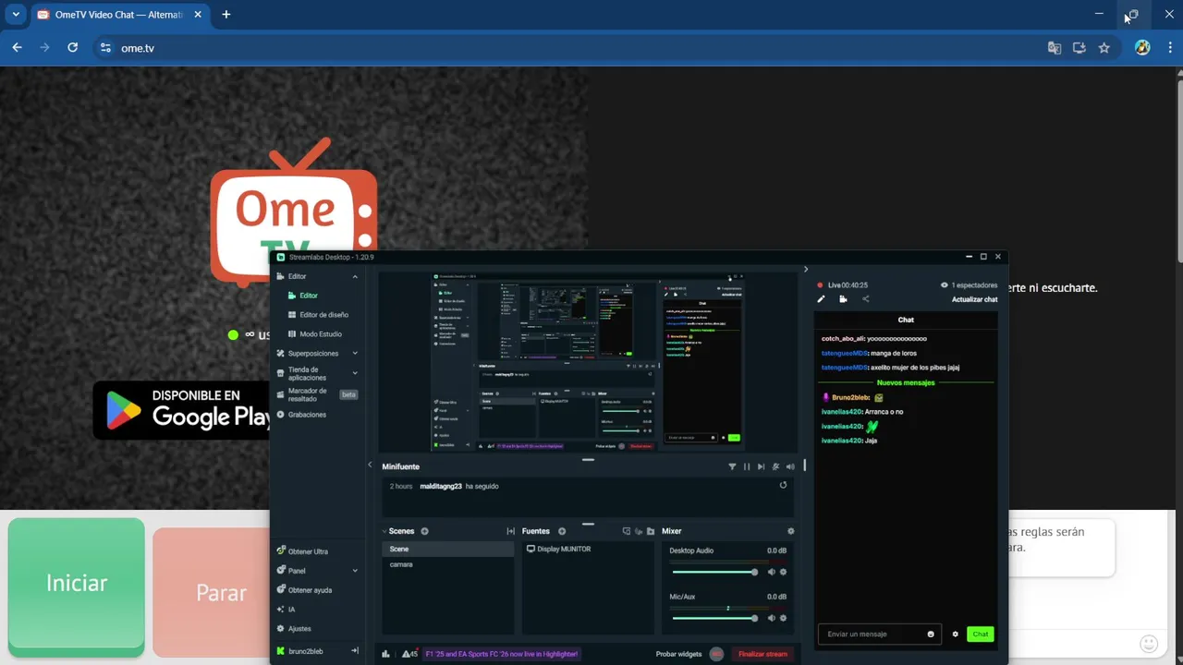Screen dimensions: 1183x665
Task: Click Actualizar chat link
Action: point(974,299)
